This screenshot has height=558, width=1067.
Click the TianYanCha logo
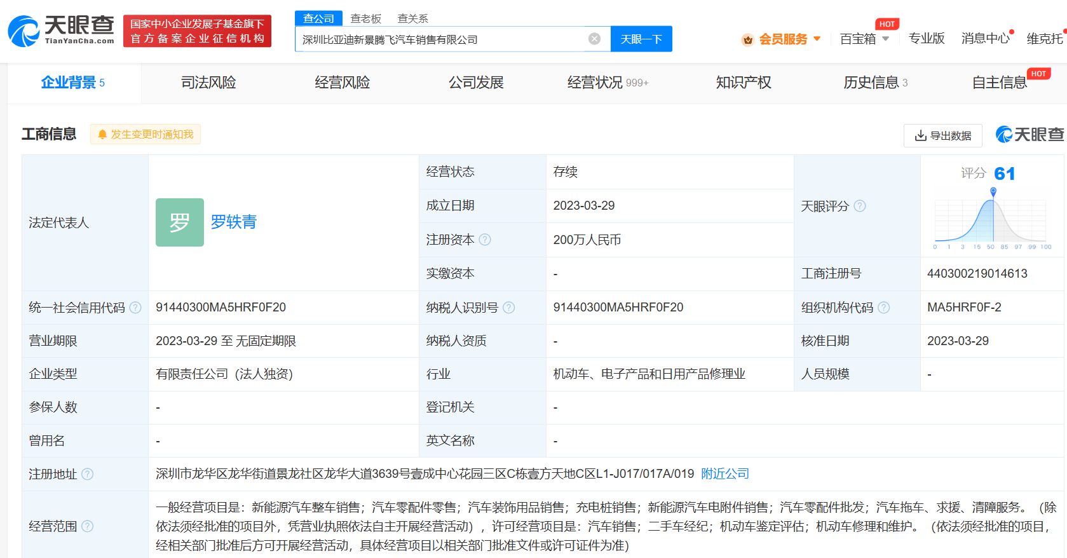click(x=61, y=31)
